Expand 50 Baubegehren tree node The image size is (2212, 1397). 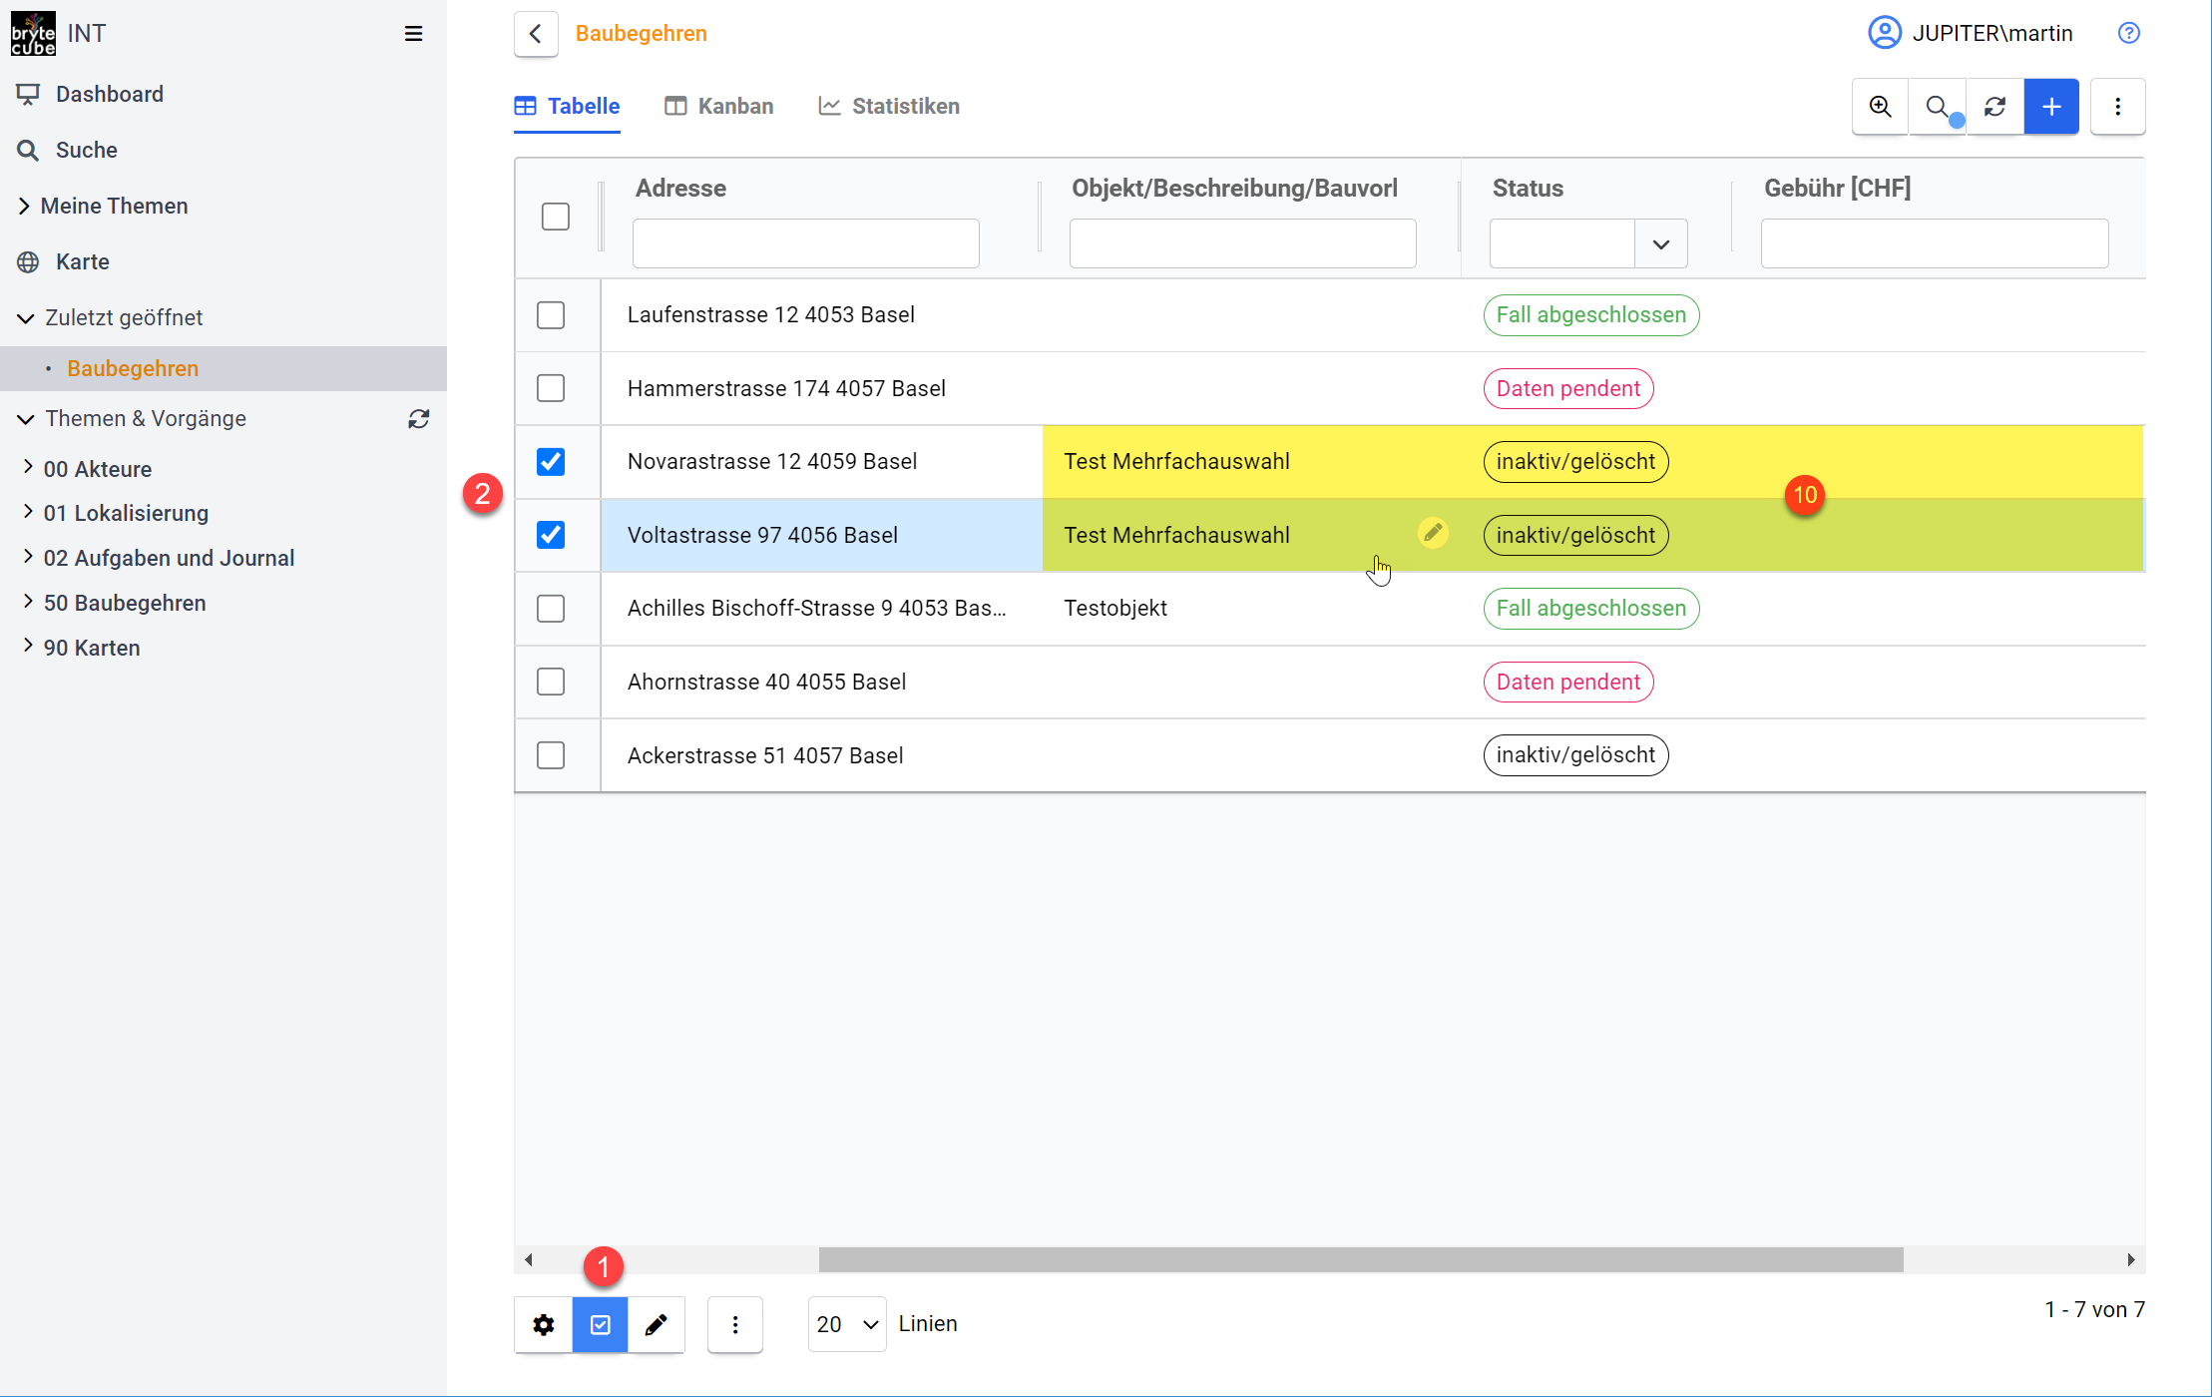pos(28,601)
